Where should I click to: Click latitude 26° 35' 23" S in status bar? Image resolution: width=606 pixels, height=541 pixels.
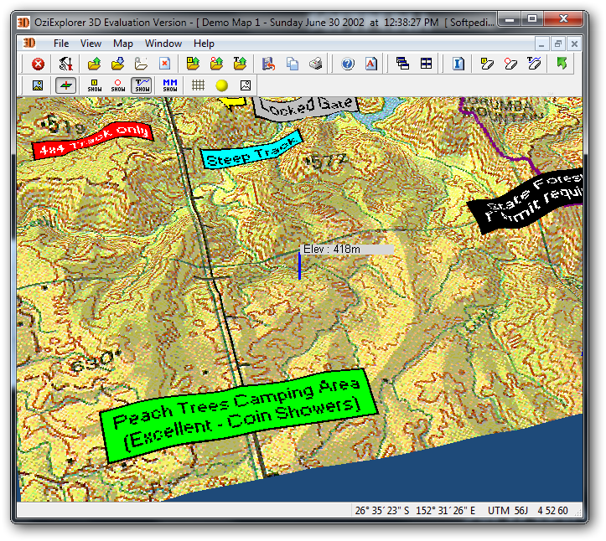[382, 511]
